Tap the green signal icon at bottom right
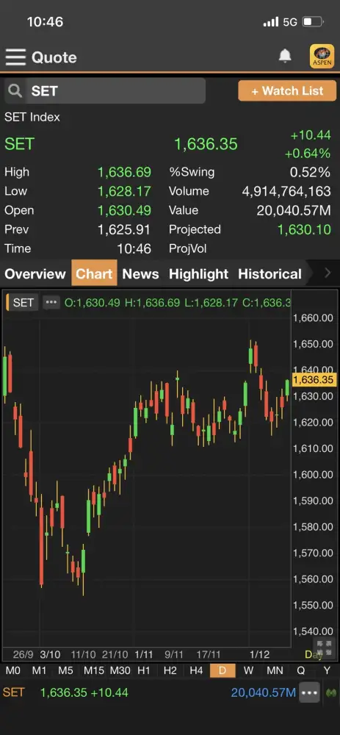Image resolution: width=340 pixels, height=735 pixels. click(x=332, y=692)
